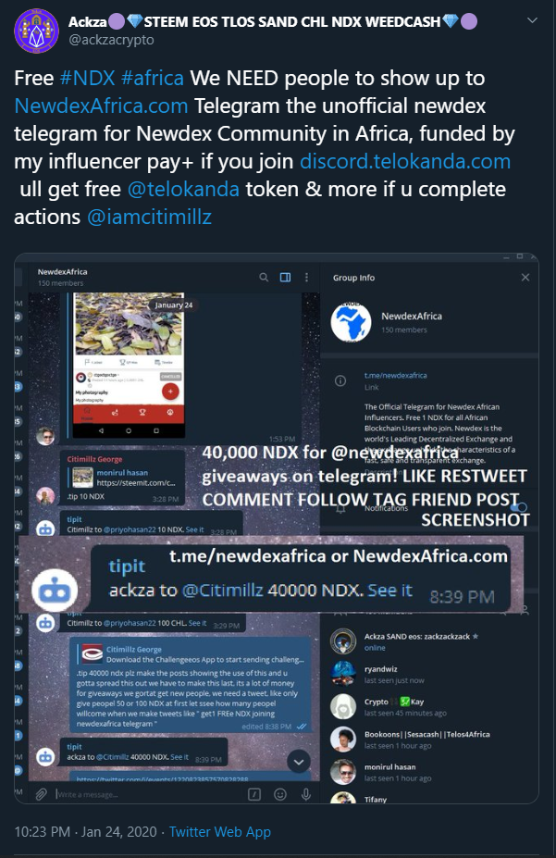Open the bot commands slash icon

coord(254,794)
